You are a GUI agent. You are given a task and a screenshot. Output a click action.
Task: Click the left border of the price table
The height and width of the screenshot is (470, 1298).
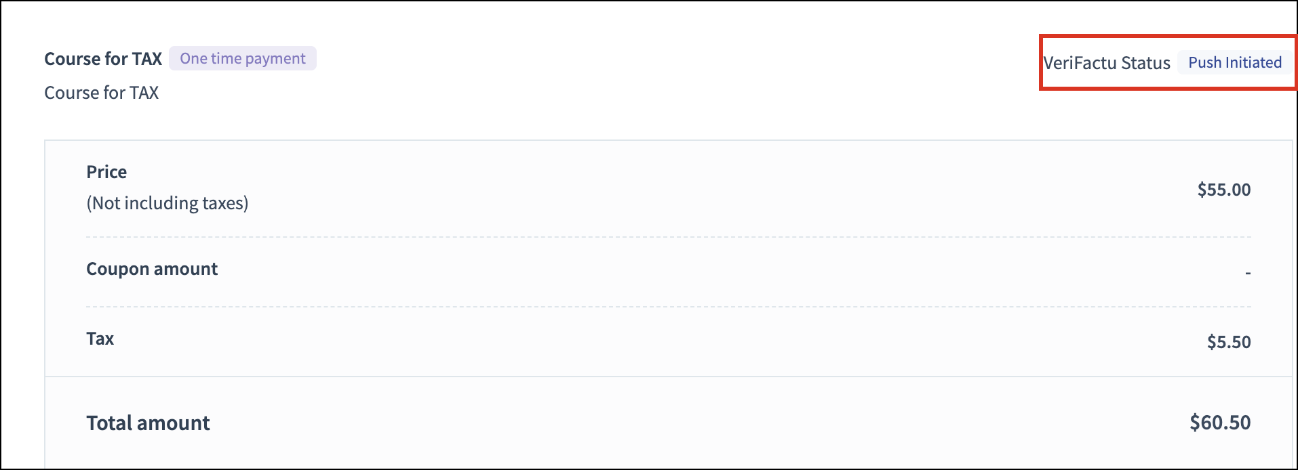point(45,305)
